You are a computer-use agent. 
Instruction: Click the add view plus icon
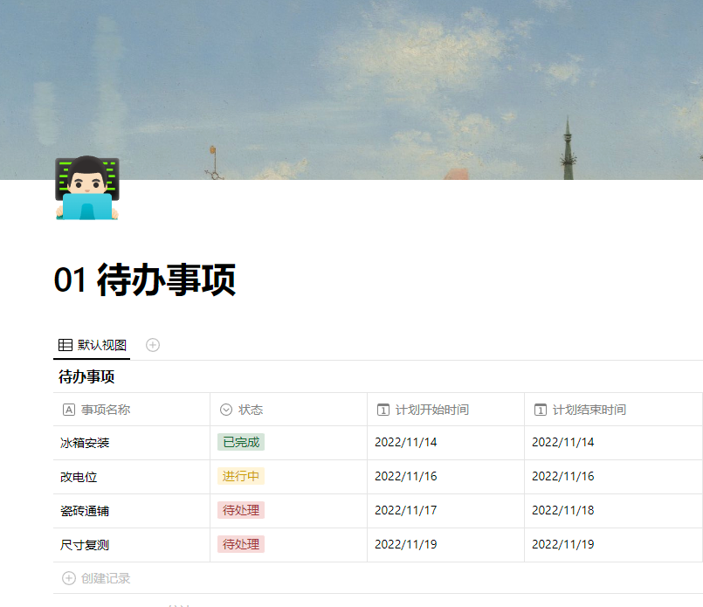tap(153, 345)
